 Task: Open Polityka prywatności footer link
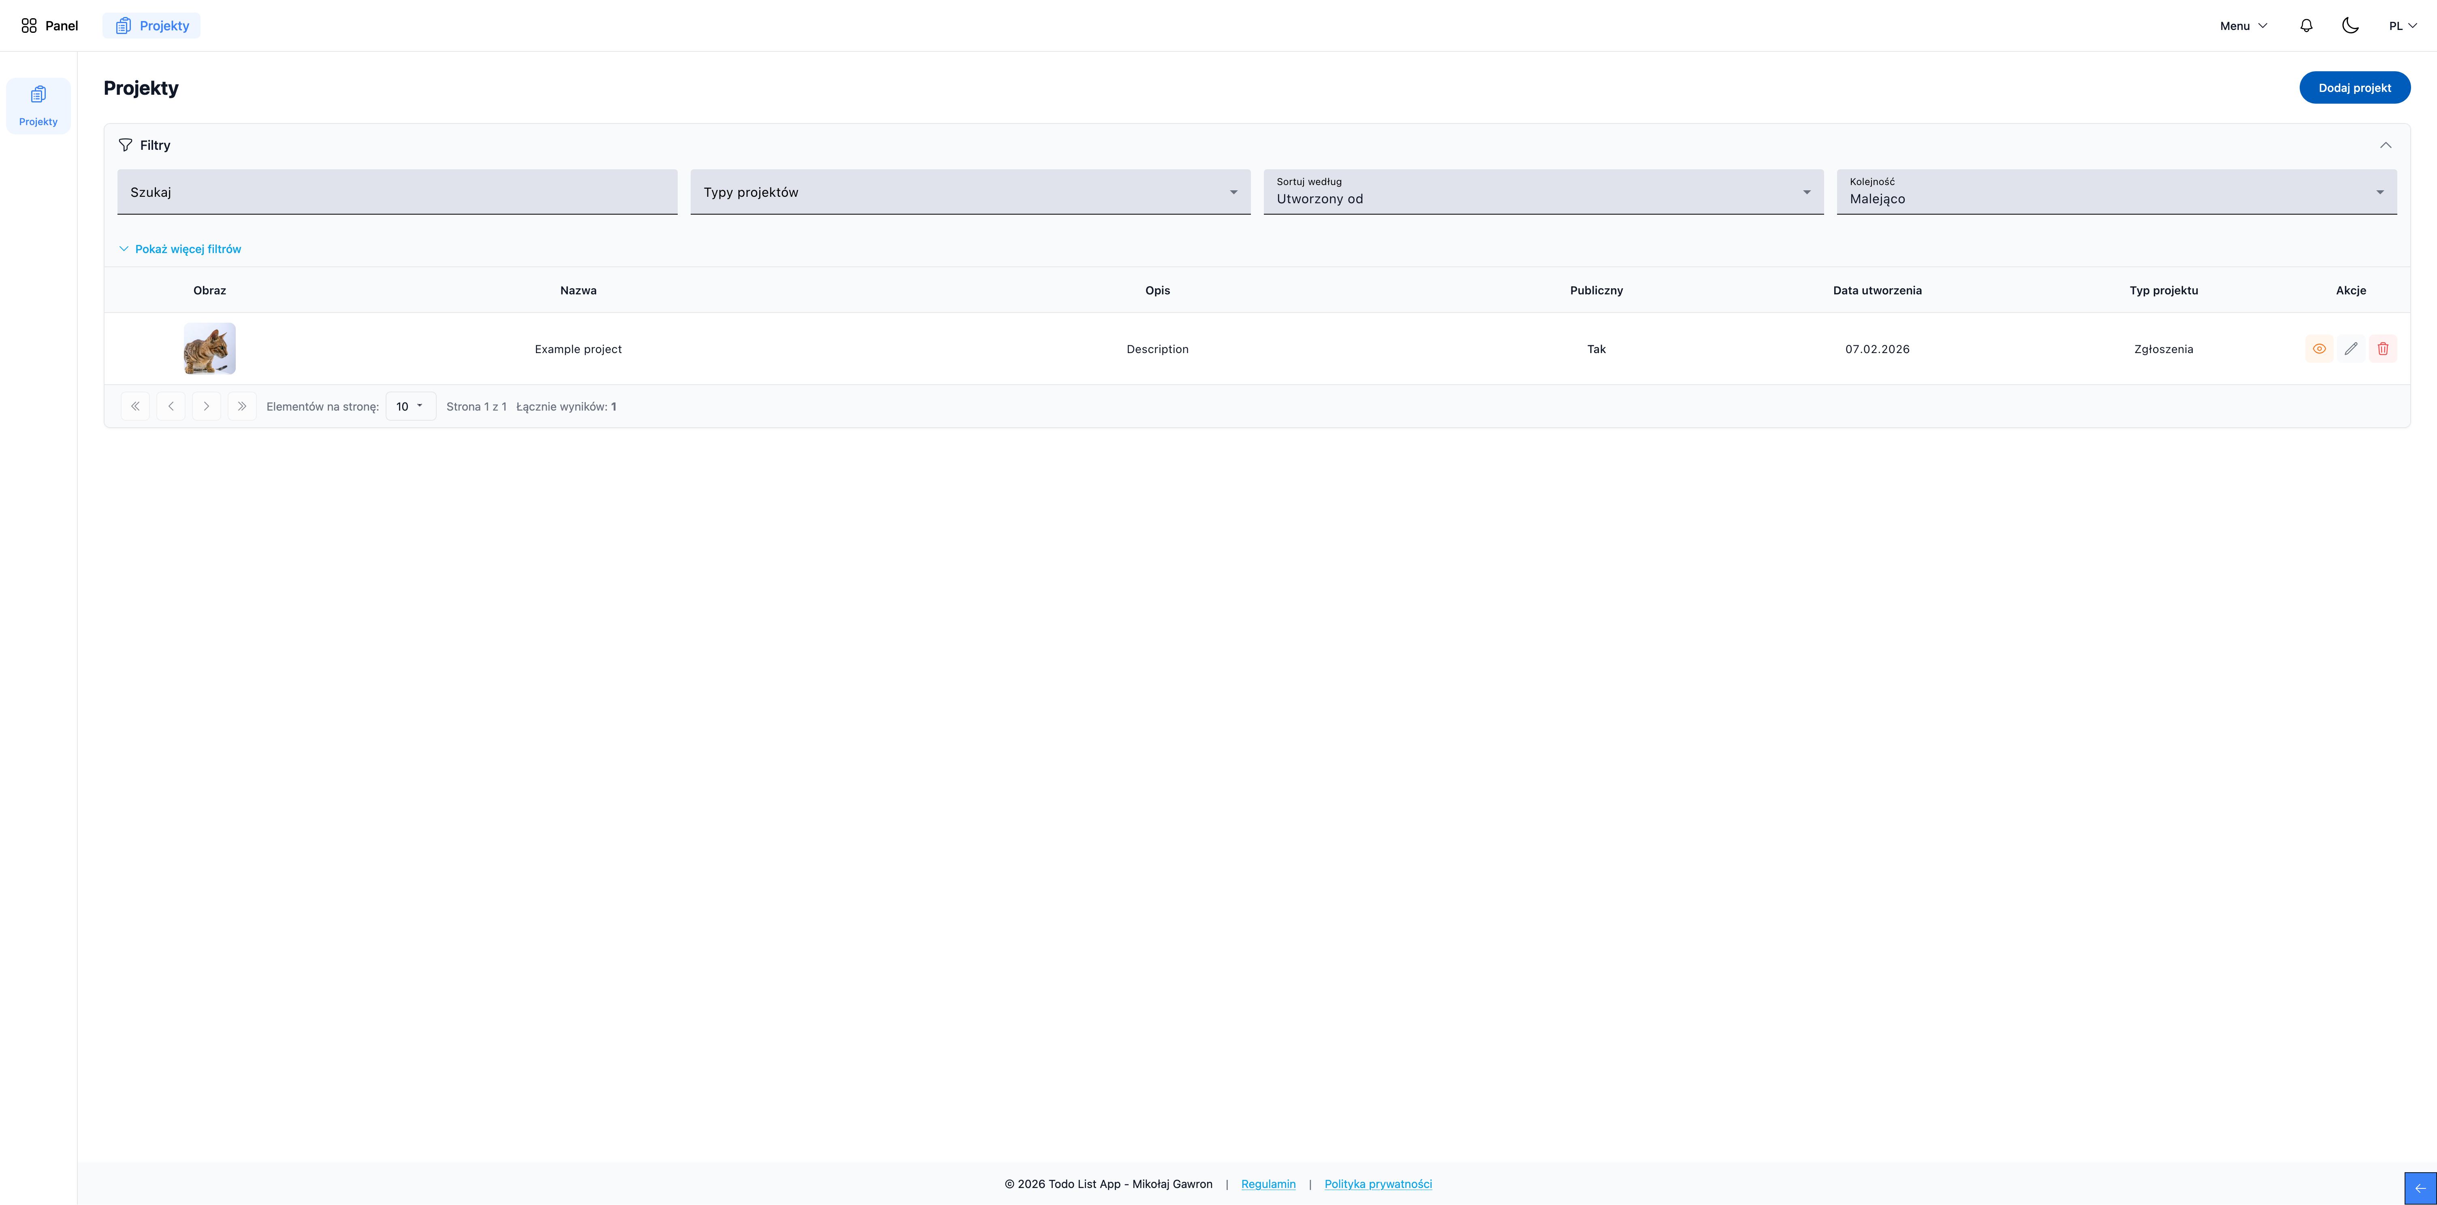pos(1379,1184)
